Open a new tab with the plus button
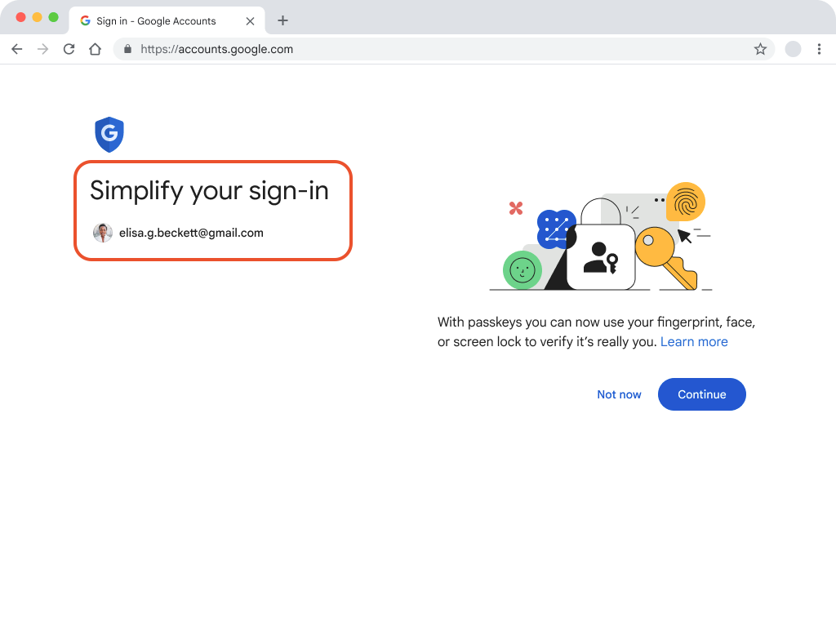 tap(282, 20)
